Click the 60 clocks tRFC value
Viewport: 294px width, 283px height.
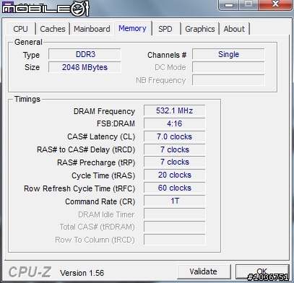coord(175,188)
